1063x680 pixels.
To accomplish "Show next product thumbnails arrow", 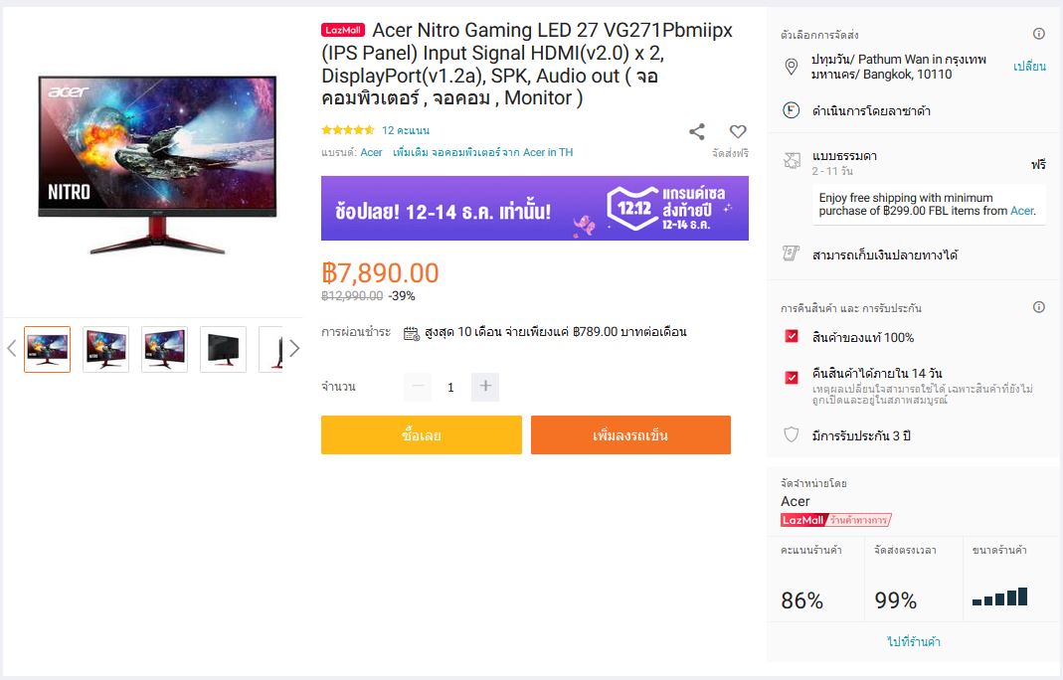I will click(x=293, y=349).
